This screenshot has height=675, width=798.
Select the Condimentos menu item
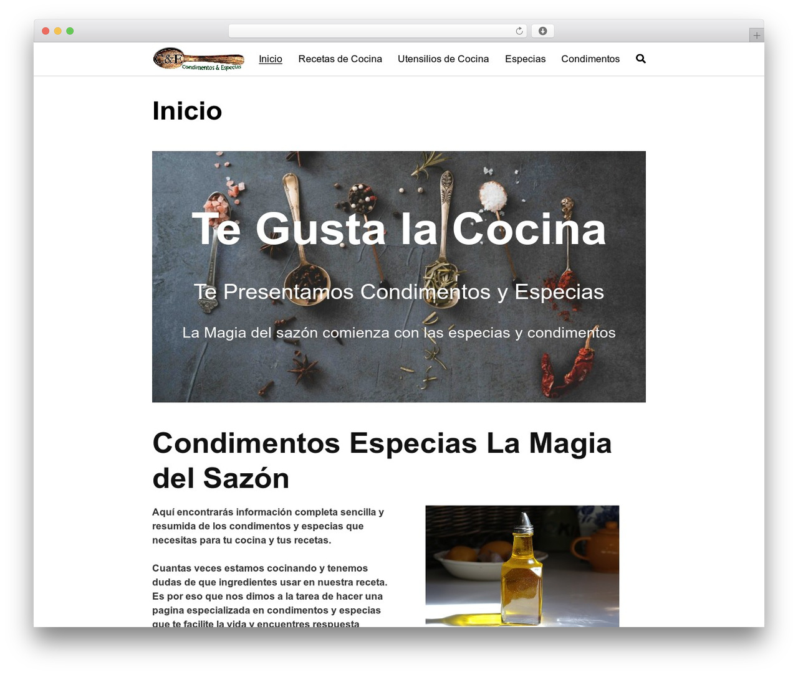point(590,59)
